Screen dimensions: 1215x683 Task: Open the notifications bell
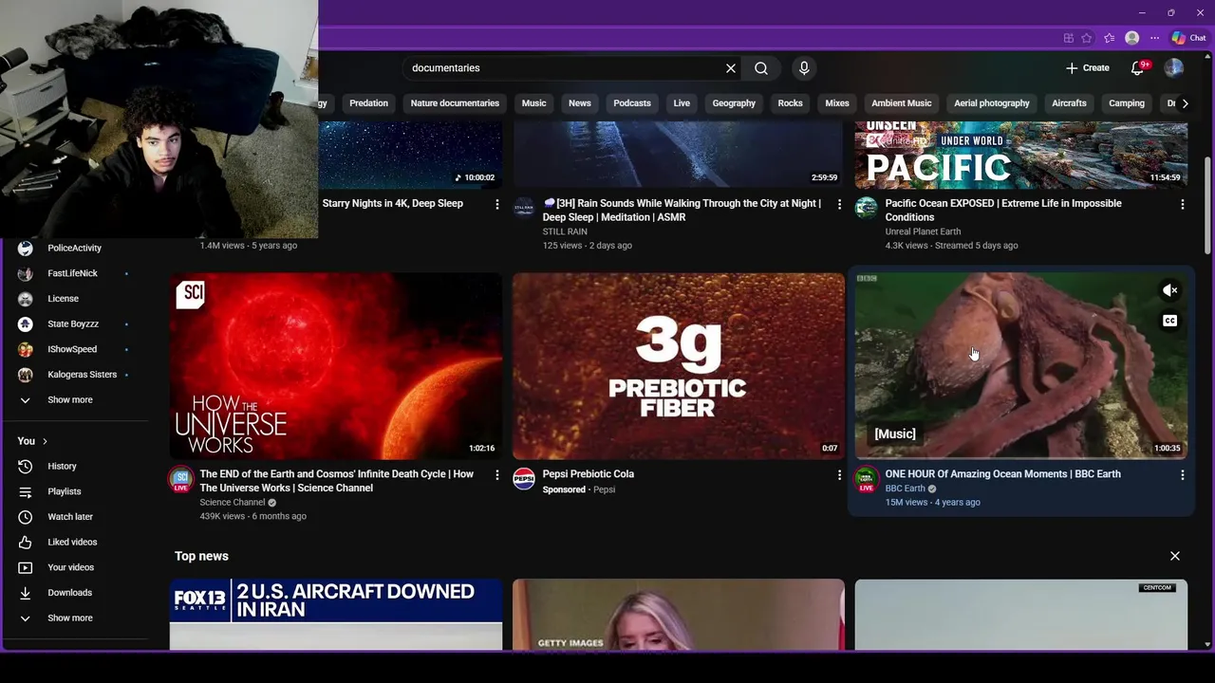point(1138,68)
